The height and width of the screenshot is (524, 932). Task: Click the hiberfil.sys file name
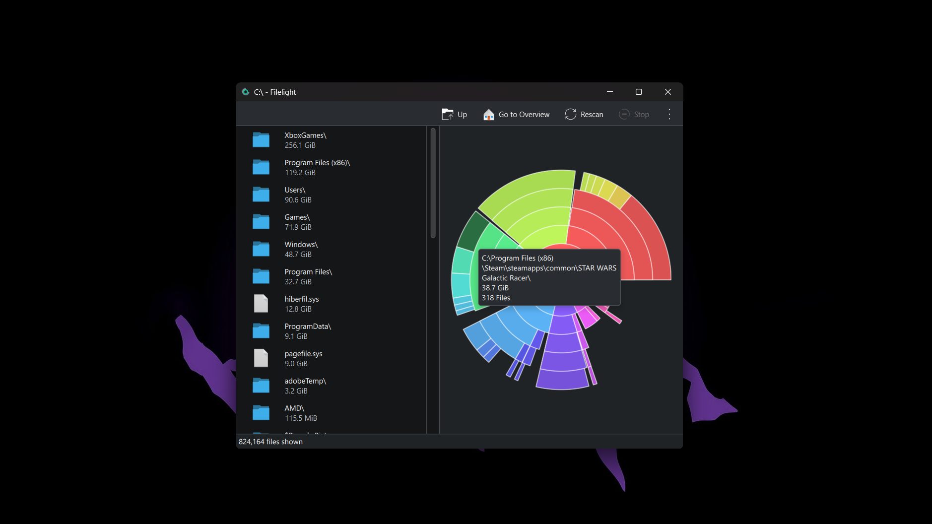[302, 299]
